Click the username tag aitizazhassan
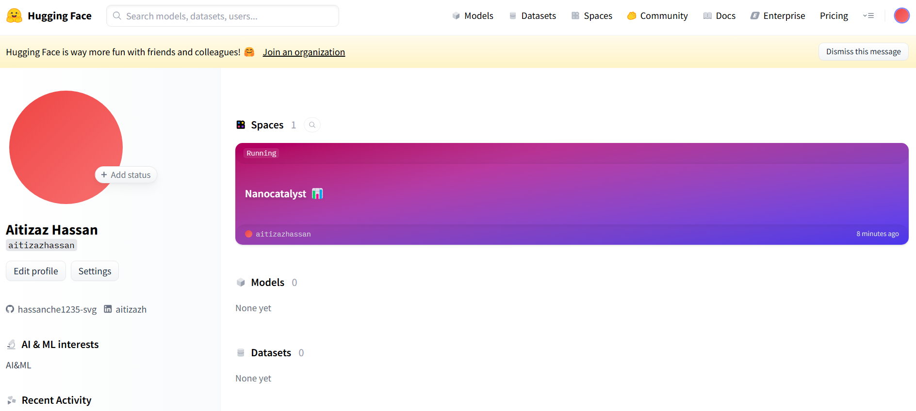Viewport: 916px width, 411px height. click(41, 245)
